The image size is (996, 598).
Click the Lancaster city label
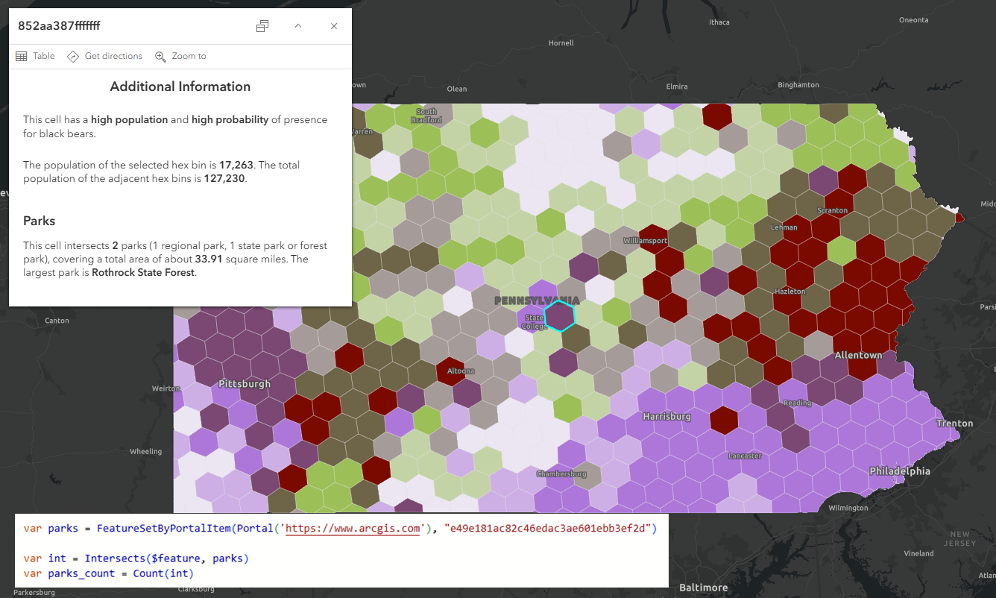745,456
